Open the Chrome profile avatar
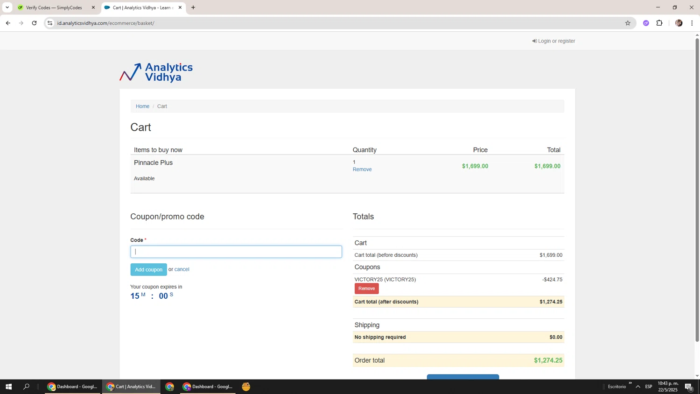700x394 pixels. 679,23
